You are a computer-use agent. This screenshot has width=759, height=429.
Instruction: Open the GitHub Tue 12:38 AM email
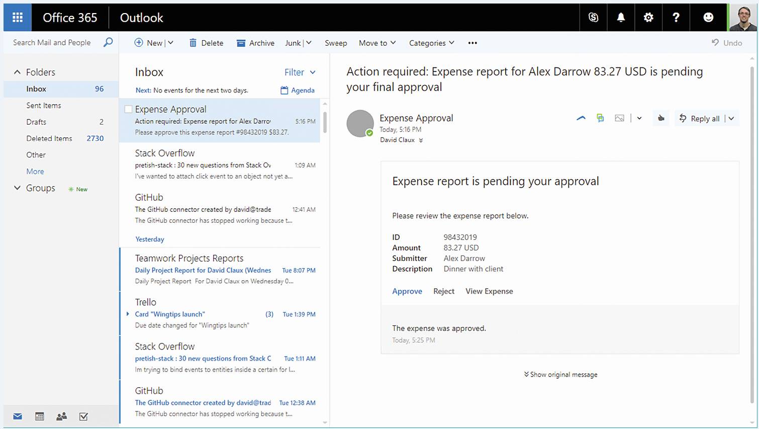coord(220,402)
